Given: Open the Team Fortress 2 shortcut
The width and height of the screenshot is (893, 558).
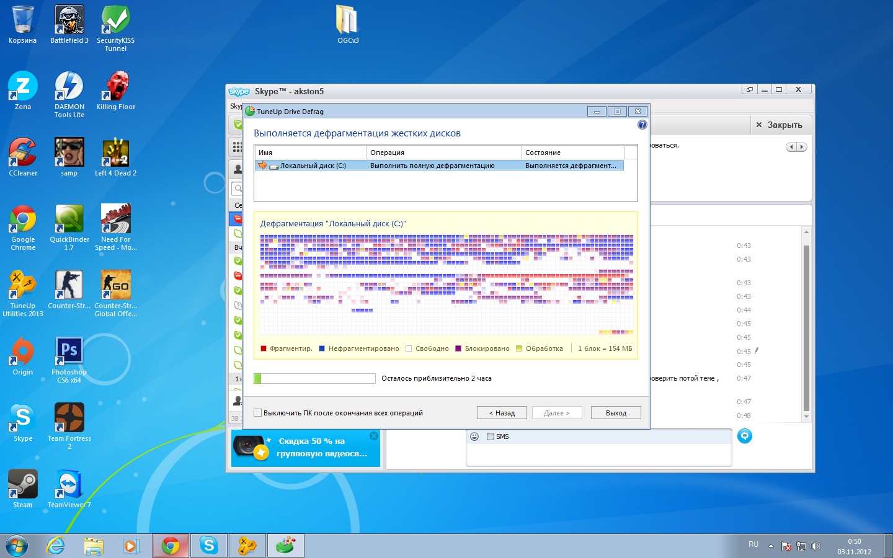Looking at the screenshot, I should click(69, 426).
